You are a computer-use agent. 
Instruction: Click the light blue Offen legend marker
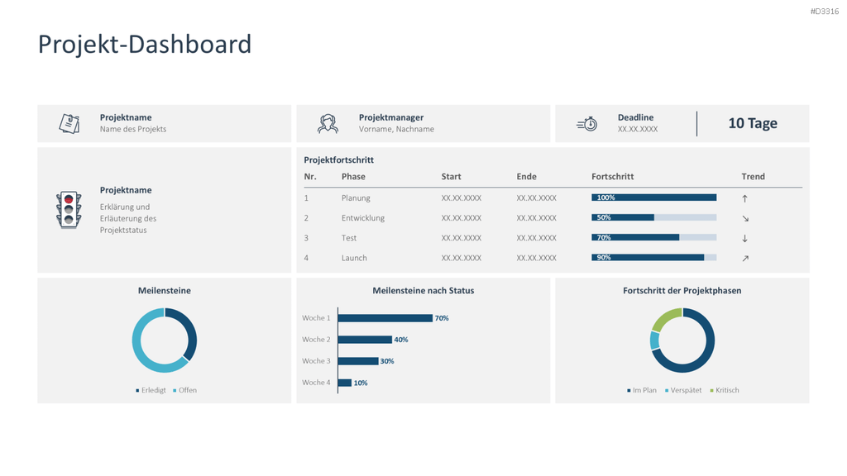coord(175,390)
